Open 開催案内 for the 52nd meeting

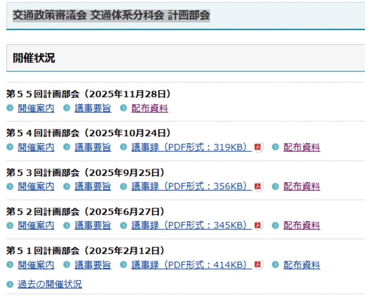36,226
